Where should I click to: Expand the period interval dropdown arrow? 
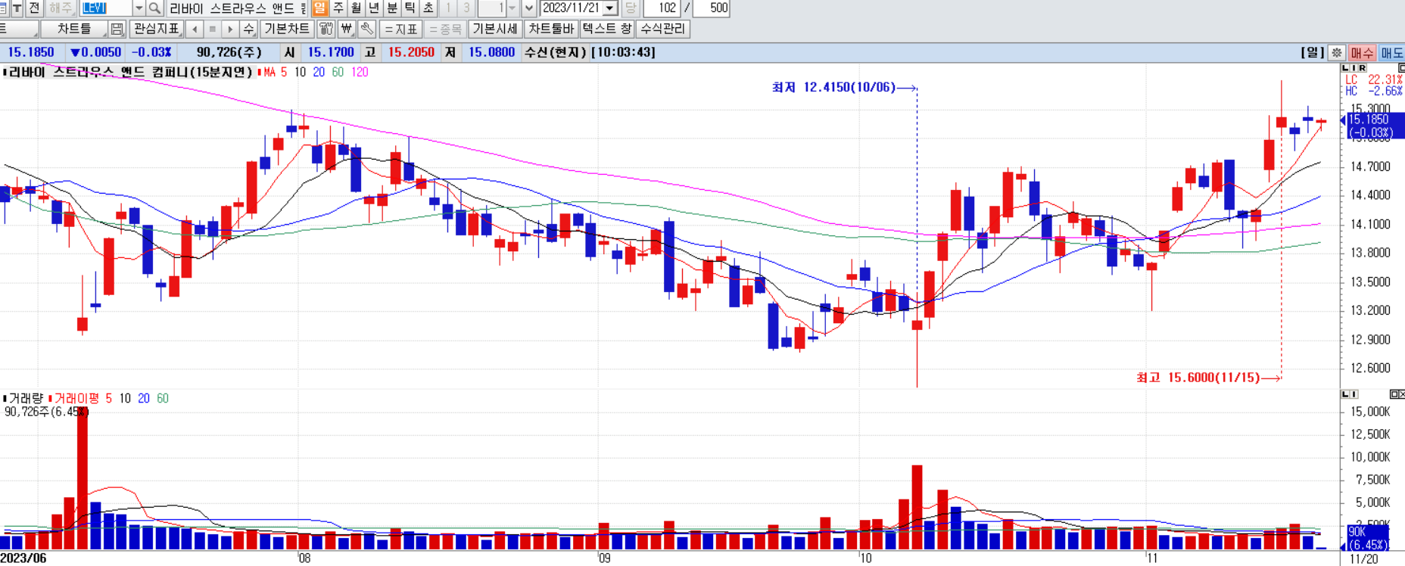pos(529,8)
